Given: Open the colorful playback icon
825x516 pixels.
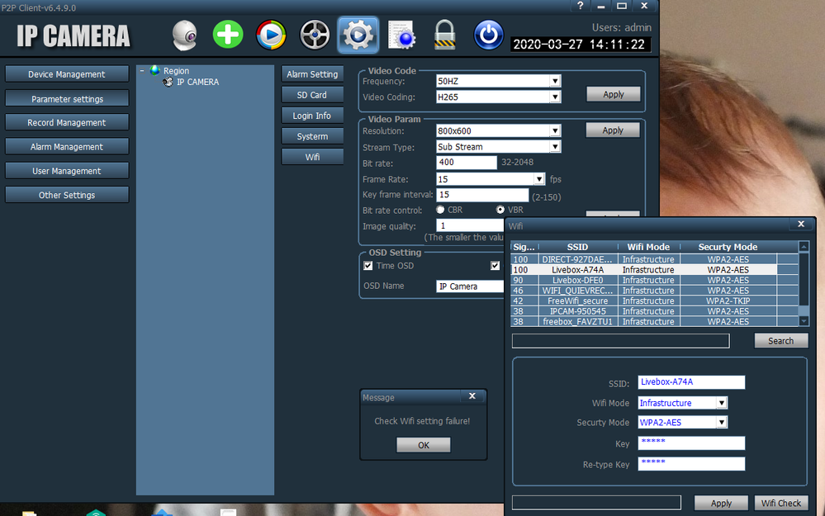Looking at the screenshot, I should [x=271, y=36].
